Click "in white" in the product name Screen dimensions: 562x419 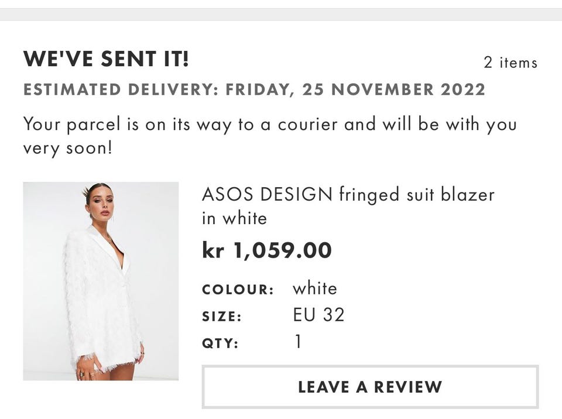click(x=234, y=218)
